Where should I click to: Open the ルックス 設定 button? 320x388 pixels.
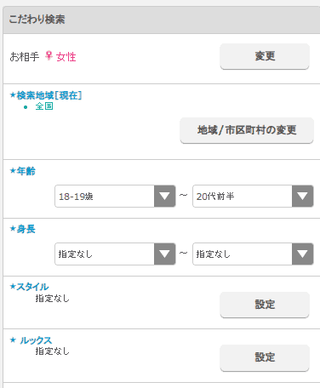click(x=265, y=357)
